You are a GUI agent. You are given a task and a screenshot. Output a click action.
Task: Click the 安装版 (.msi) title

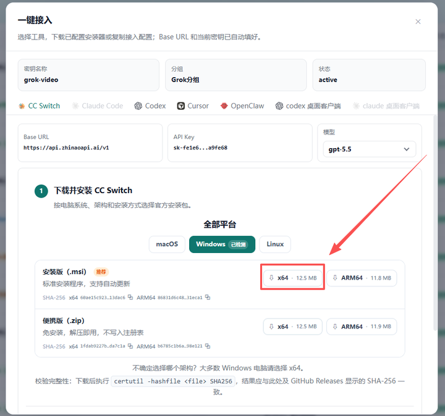click(64, 272)
